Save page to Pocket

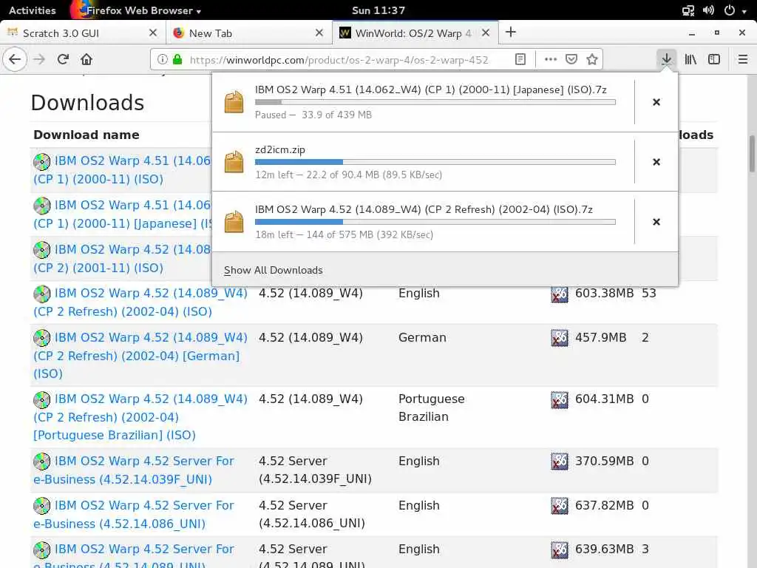(x=571, y=59)
